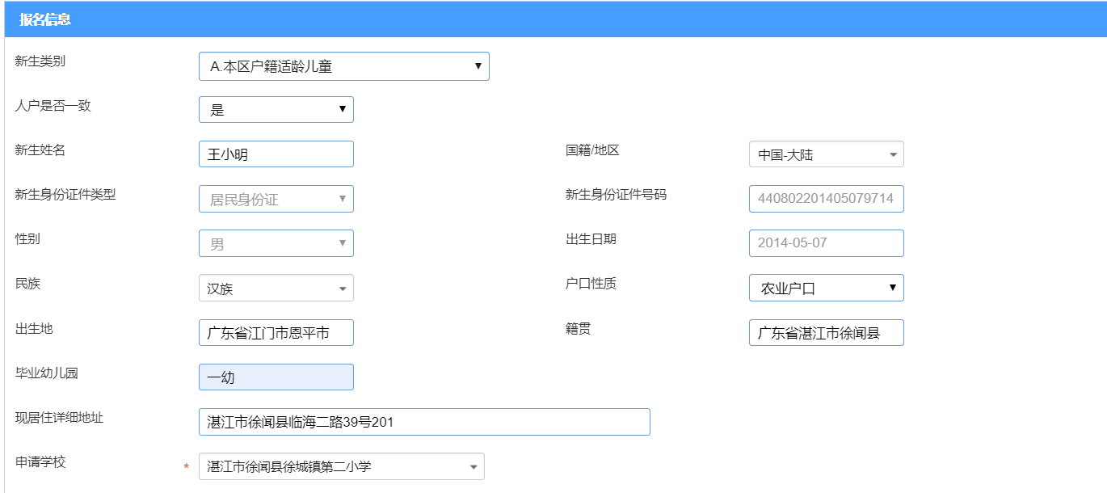1107x493 pixels.
Task: Click the 报名信息 panel header
Action: coord(45,19)
